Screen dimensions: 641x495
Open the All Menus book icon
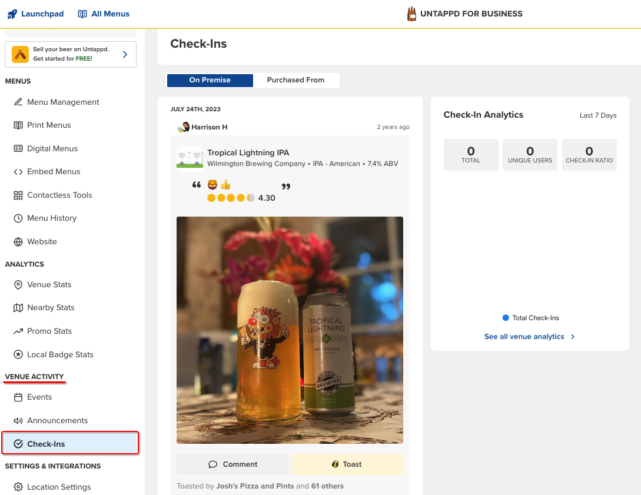coord(82,14)
